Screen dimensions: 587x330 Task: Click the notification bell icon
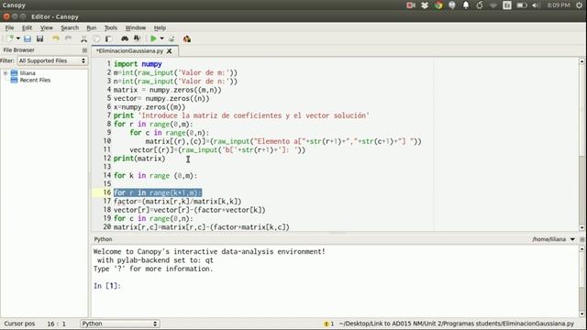click(x=466, y=5)
